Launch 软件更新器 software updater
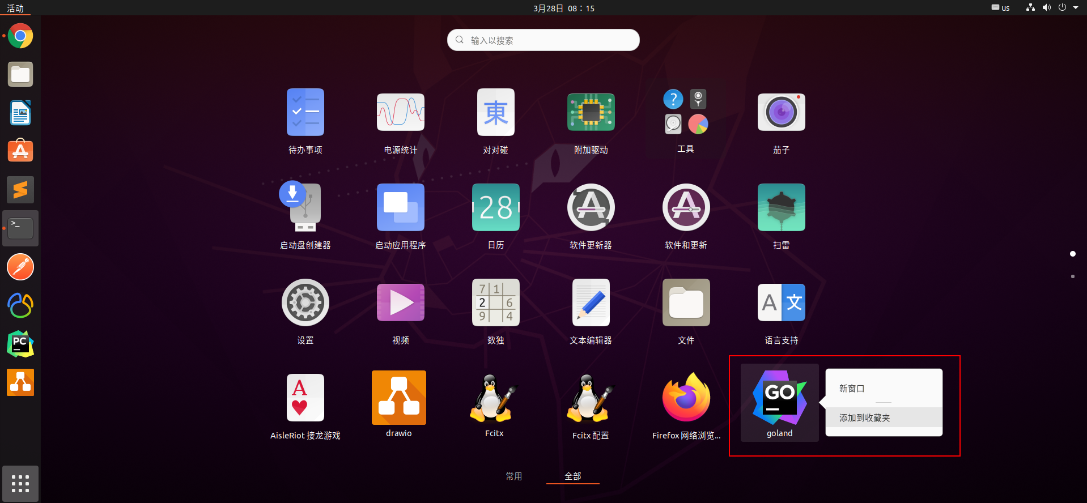Viewport: 1087px width, 503px height. pos(591,207)
